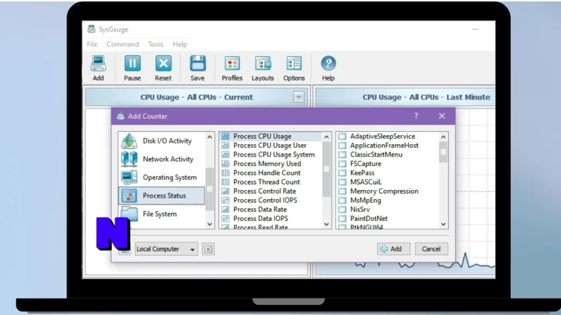This screenshot has width=561, height=315.
Task: Reset counters with the Reset icon
Action: [163, 63]
